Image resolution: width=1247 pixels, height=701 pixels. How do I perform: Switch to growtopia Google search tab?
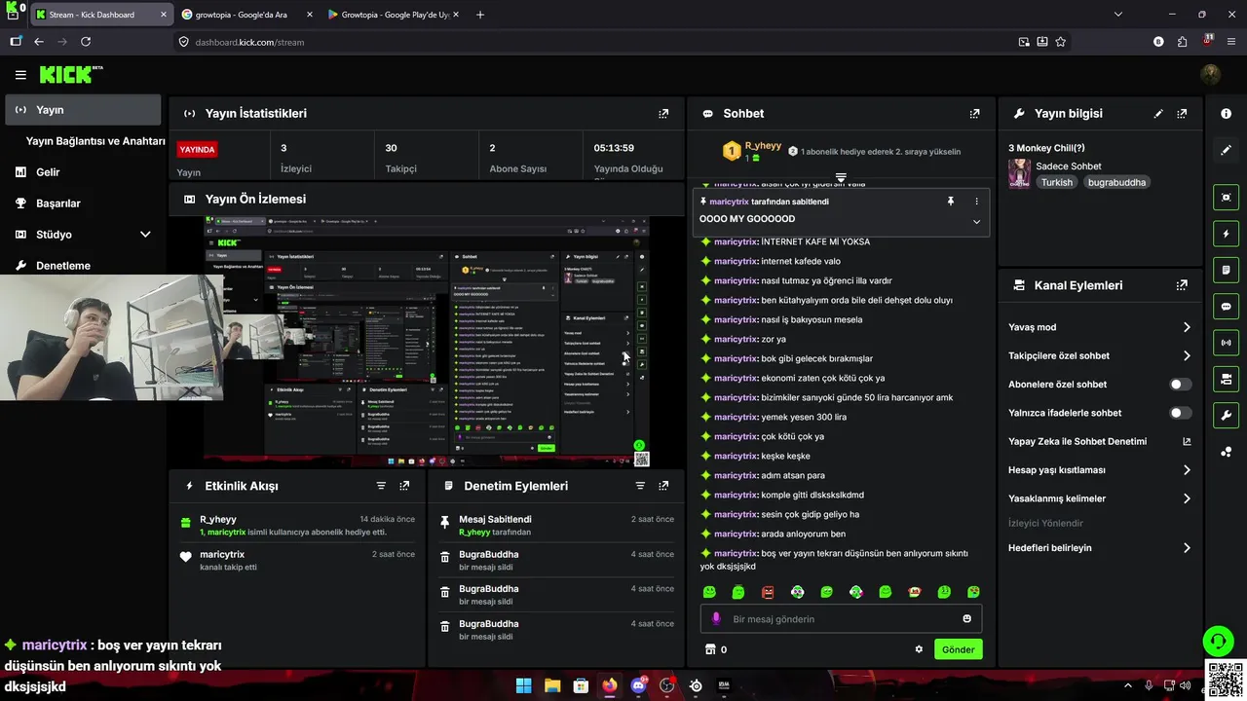point(246,15)
